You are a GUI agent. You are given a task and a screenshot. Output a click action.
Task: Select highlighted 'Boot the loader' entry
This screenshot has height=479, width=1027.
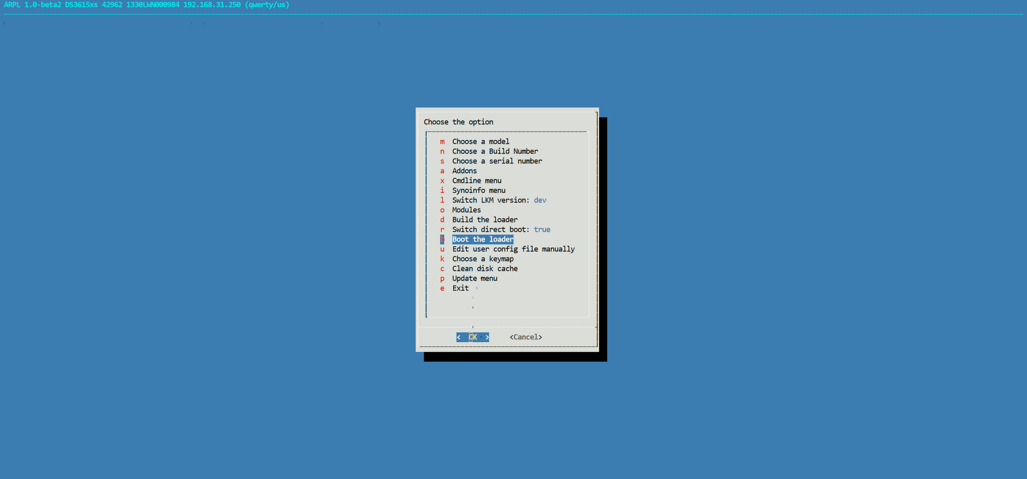(477, 239)
